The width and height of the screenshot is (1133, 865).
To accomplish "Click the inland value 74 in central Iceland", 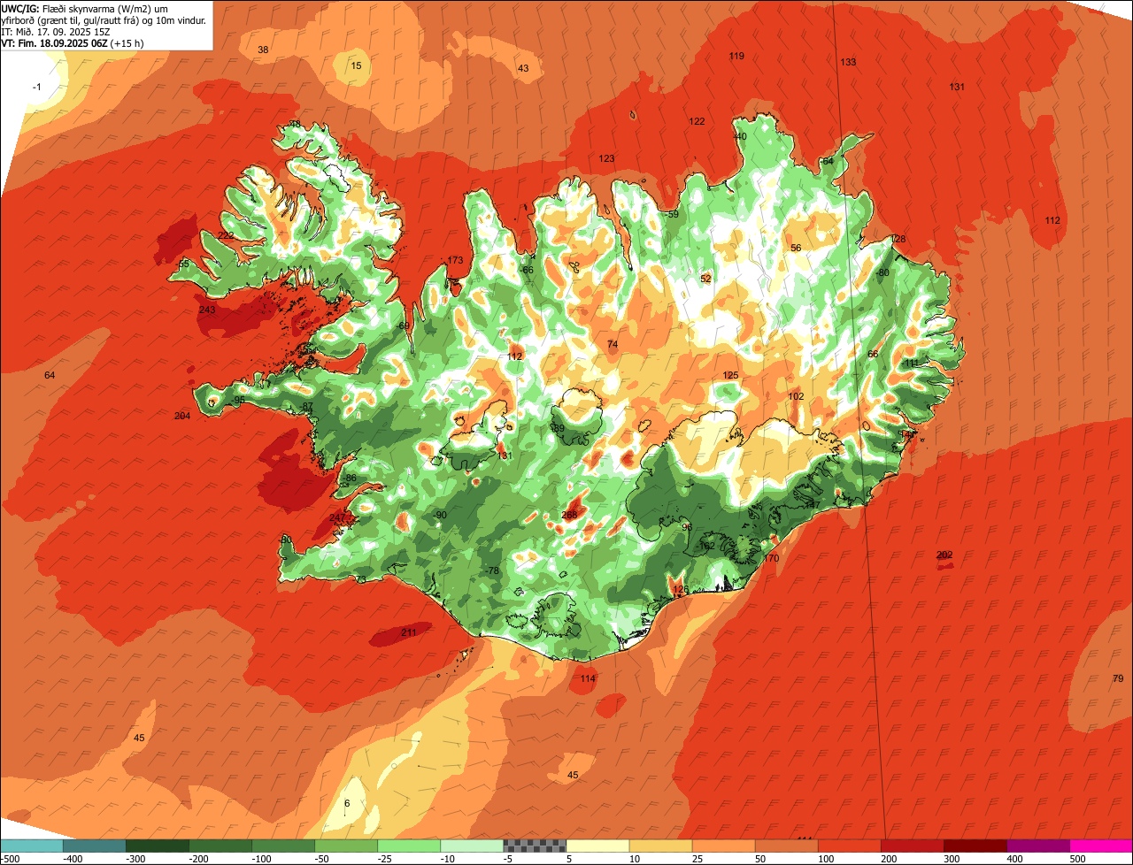I will click(613, 344).
